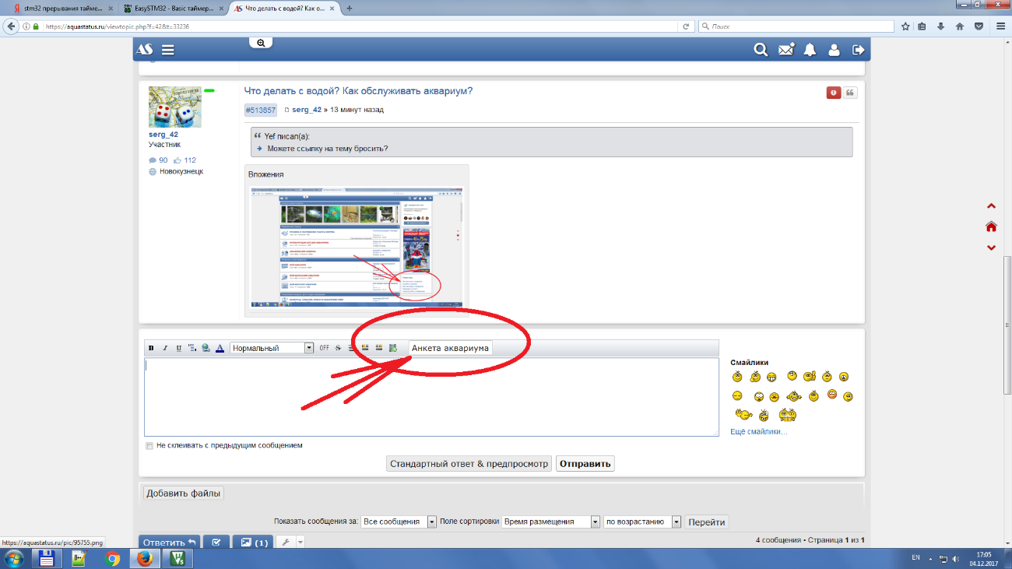This screenshot has height=569, width=1012.
Task: Open Firefox hamburger menu
Action: (x=1000, y=26)
